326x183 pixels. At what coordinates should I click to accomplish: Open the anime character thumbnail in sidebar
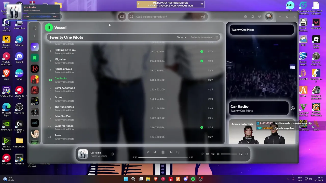point(35,134)
